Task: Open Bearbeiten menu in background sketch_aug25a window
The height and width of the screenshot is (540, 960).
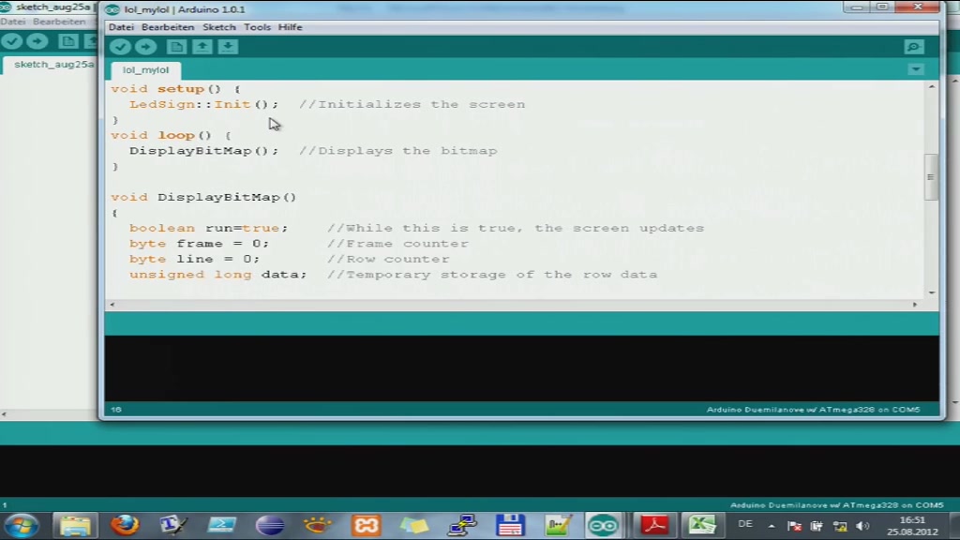Action: point(59,22)
